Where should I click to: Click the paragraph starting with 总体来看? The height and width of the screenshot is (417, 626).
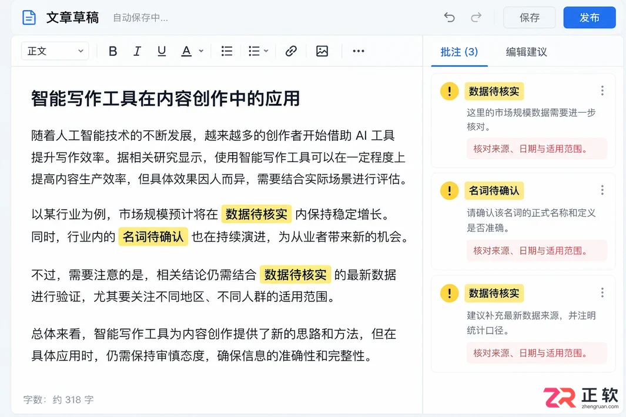(x=213, y=345)
